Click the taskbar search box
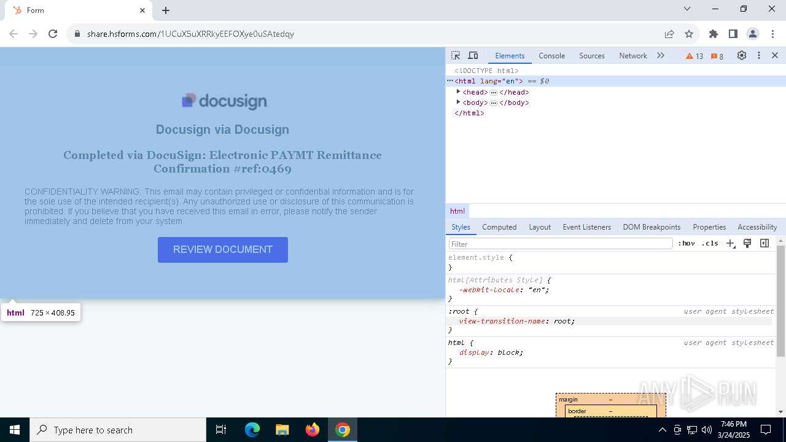Image resolution: width=786 pixels, height=442 pixels. point(118,430)
